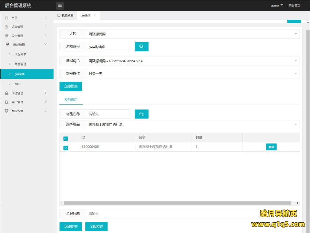The image size is (310, 233).
Task: Click the 公告管理 speaker icon
Action: pos(7,35)
